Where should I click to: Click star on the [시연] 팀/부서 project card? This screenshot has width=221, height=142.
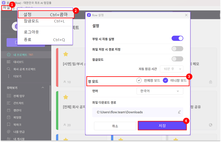66,54
